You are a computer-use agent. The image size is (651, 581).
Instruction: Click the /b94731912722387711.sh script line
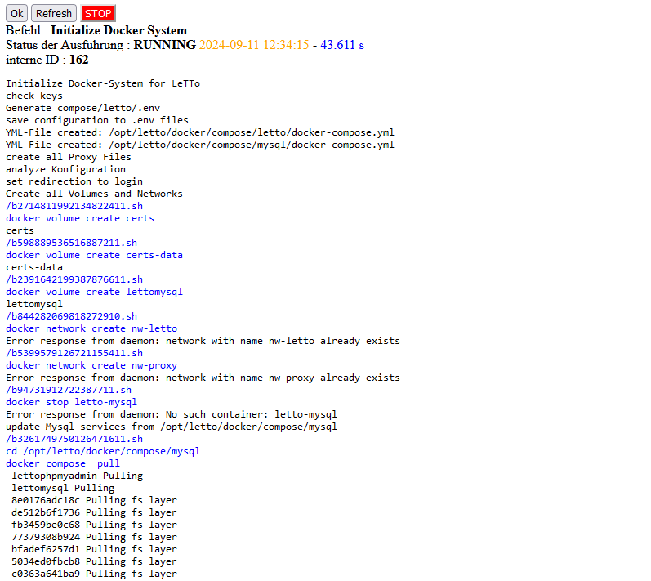coord(69,390)
